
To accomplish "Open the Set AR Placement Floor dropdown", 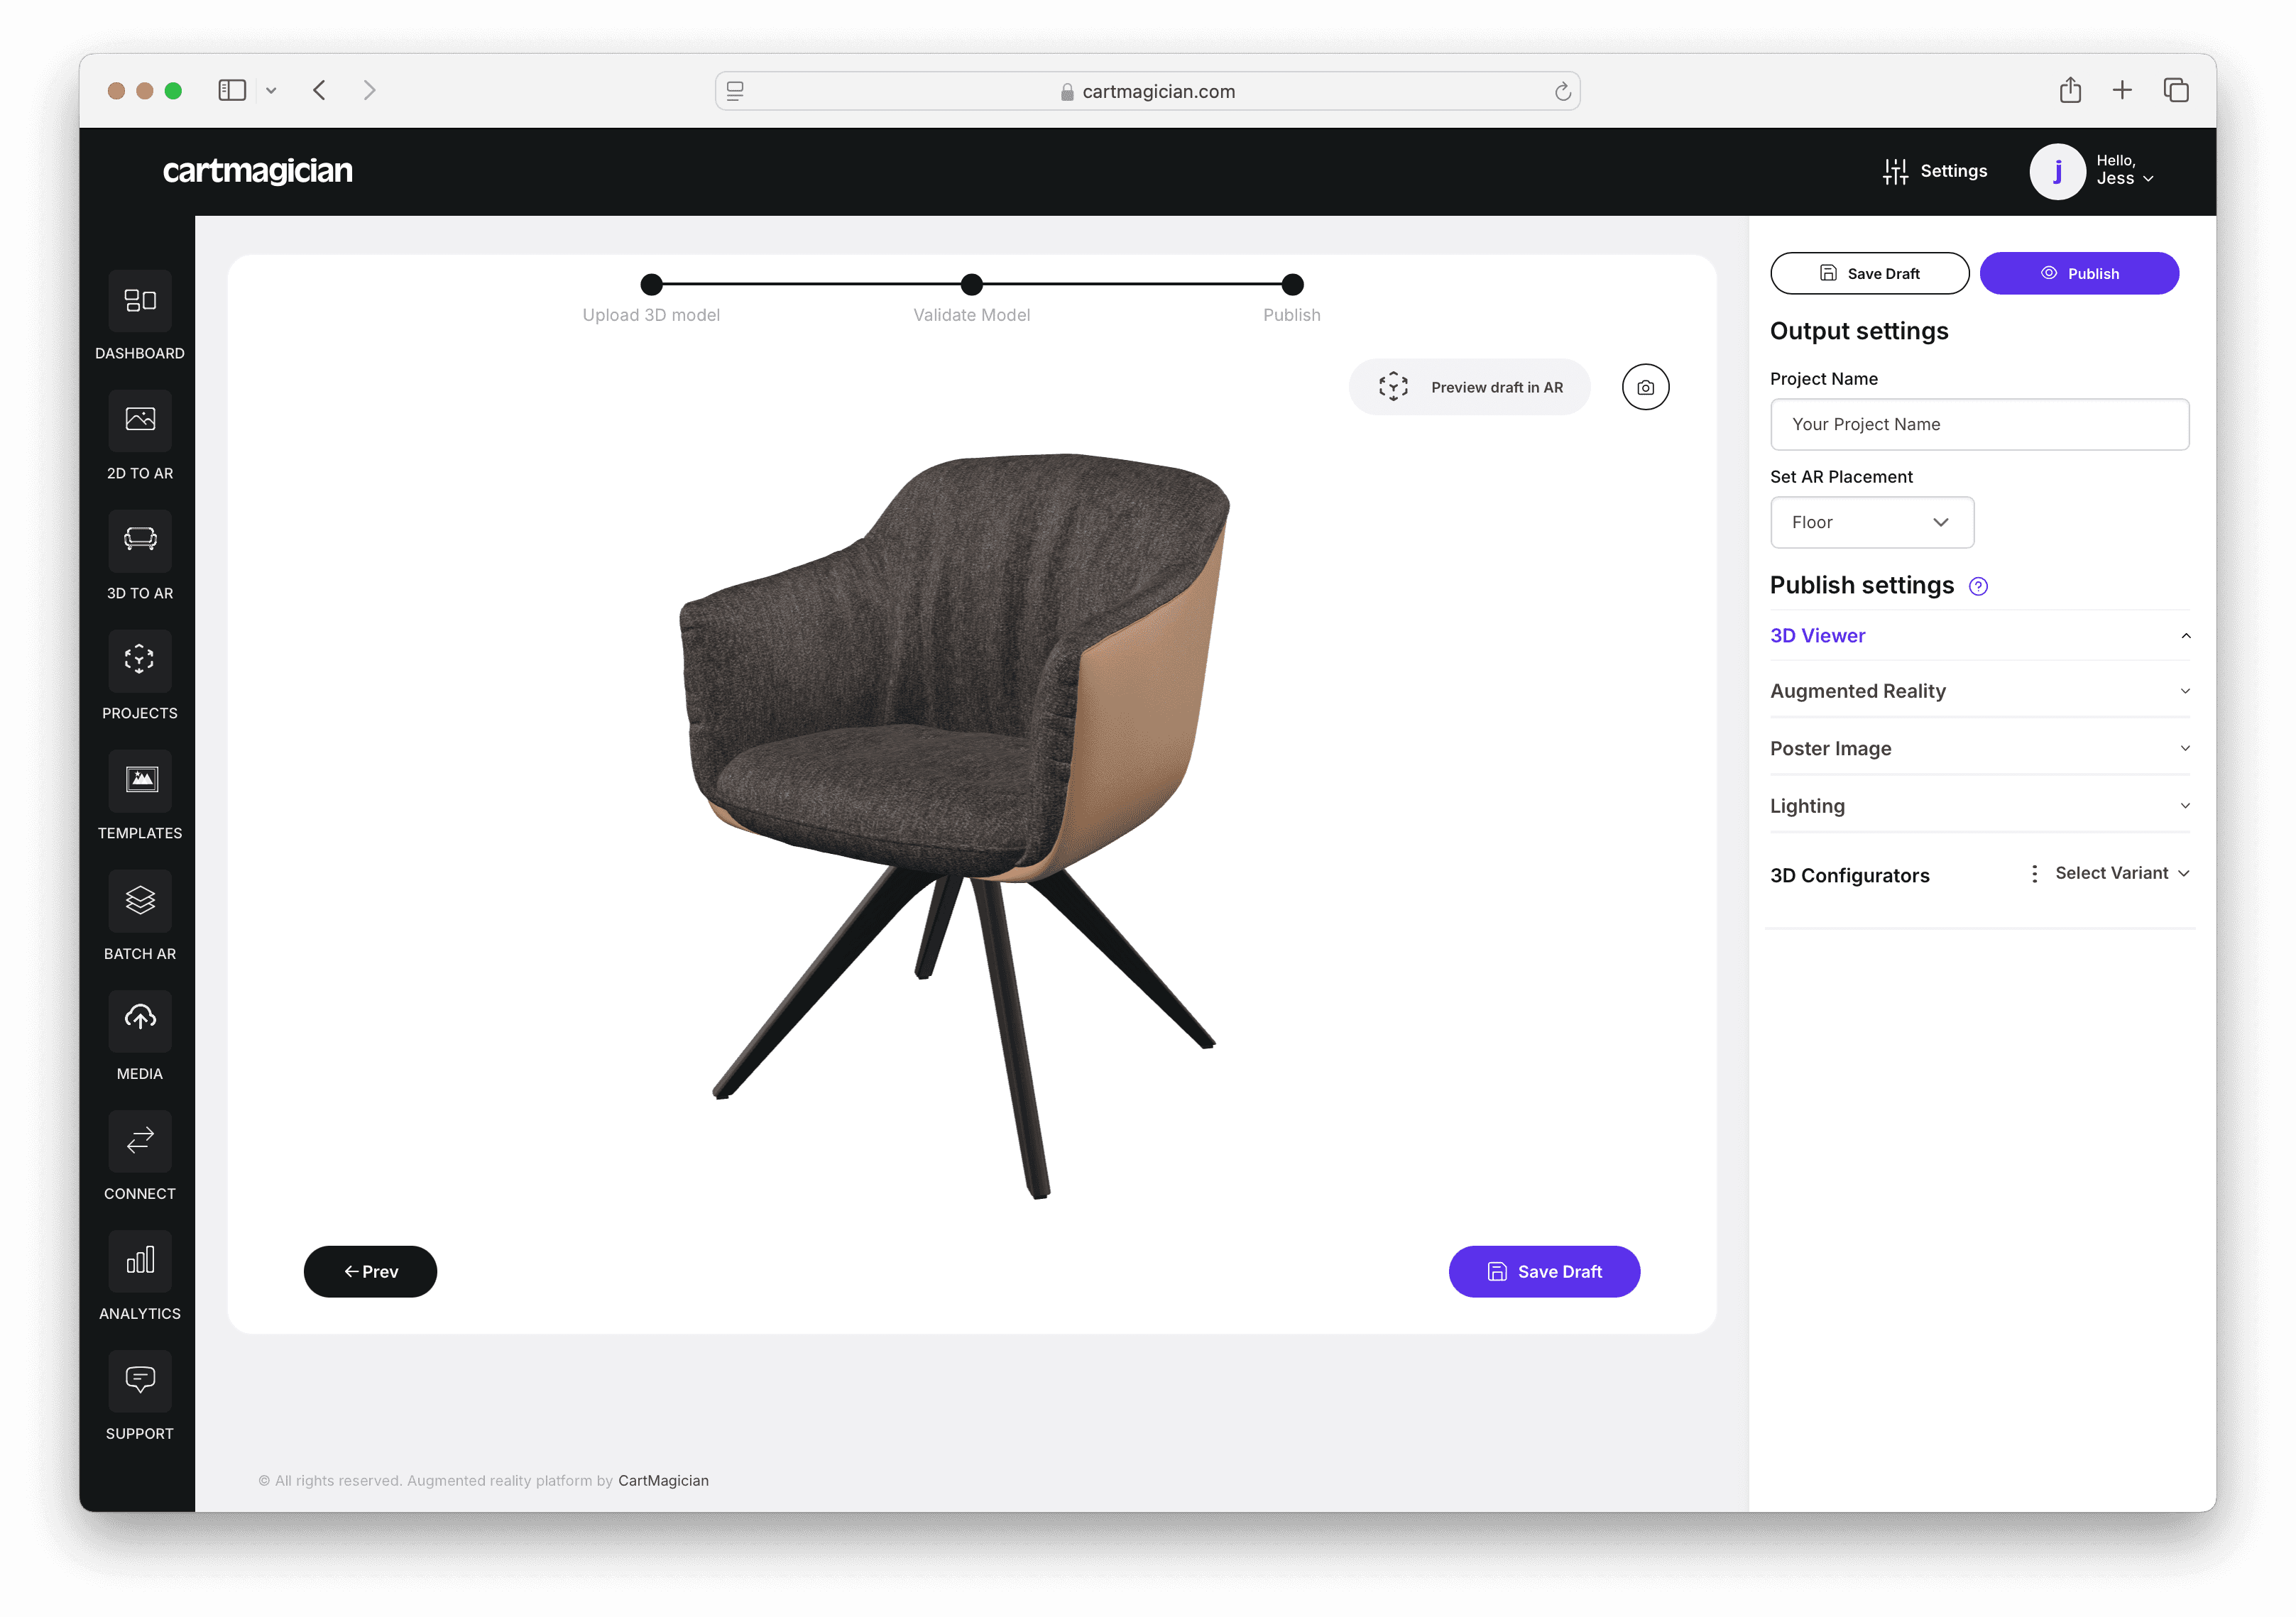I will click(1871, 522).
